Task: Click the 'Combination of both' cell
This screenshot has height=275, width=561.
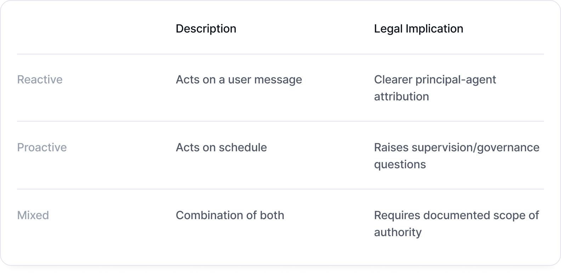Action: pos(230,215)
